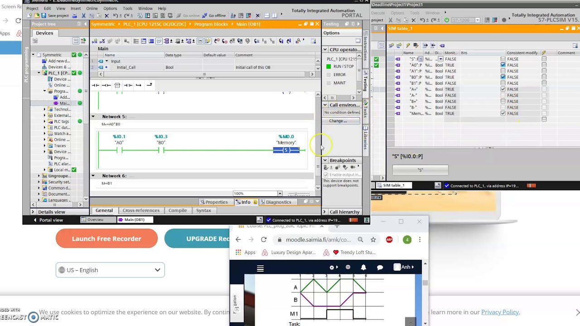Image resolution: width=580 pixels, height=326 pixels.
Task: Refresh the moodle page in Chrome
Action: point(264,240)
